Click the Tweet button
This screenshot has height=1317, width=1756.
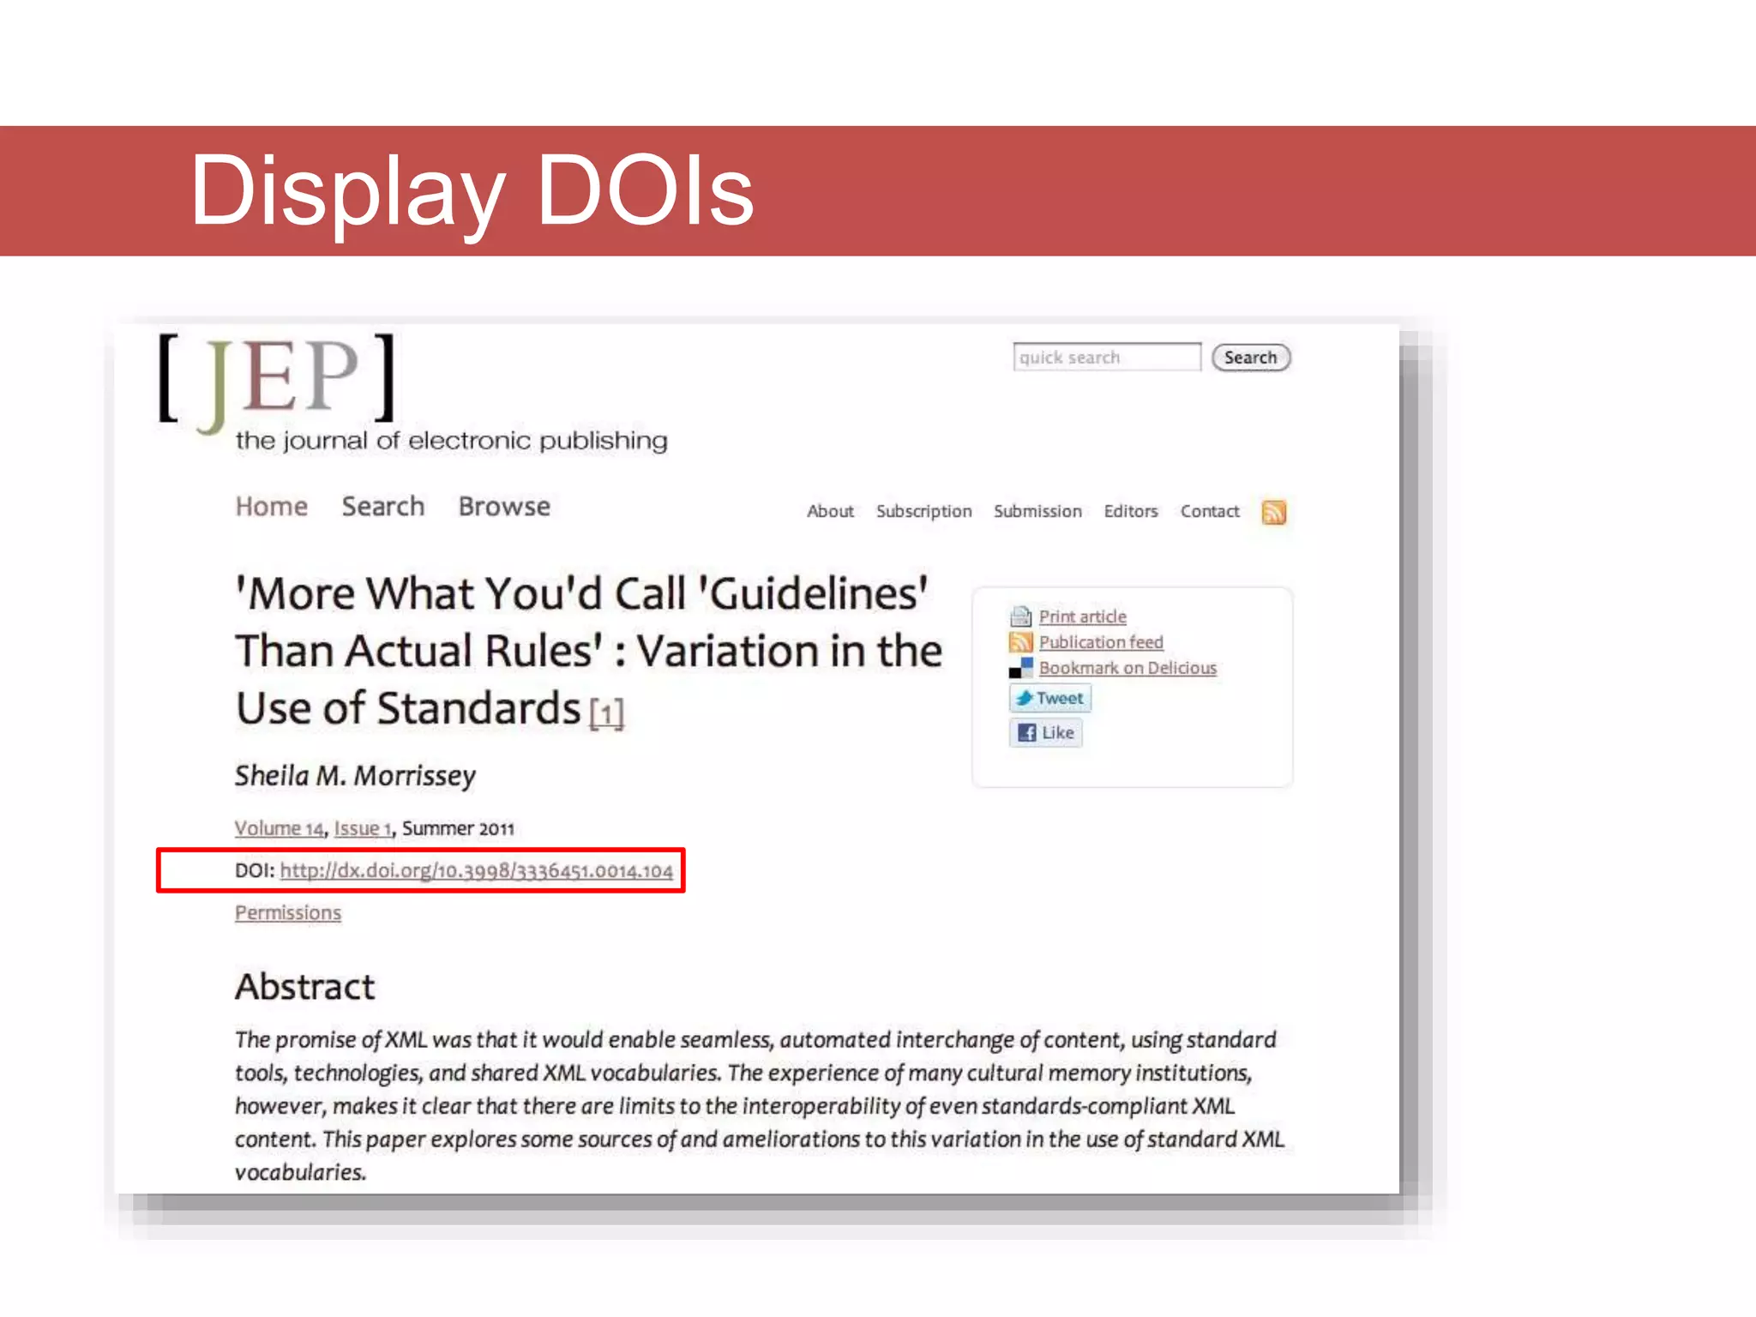[1049, 698]
